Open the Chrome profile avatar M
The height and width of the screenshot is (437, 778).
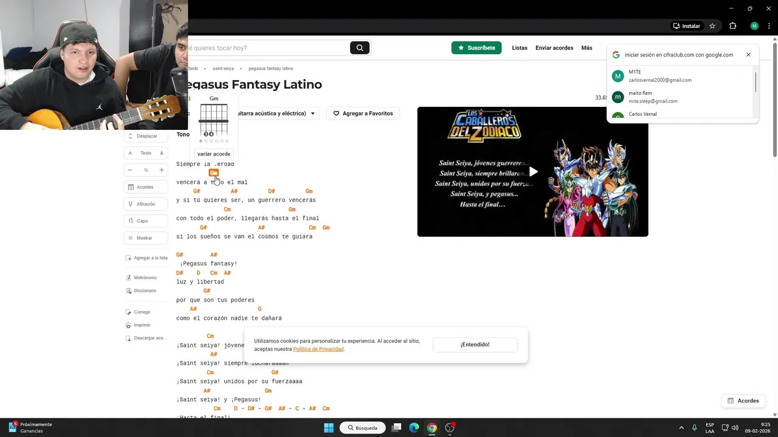(x=754, y=26)
